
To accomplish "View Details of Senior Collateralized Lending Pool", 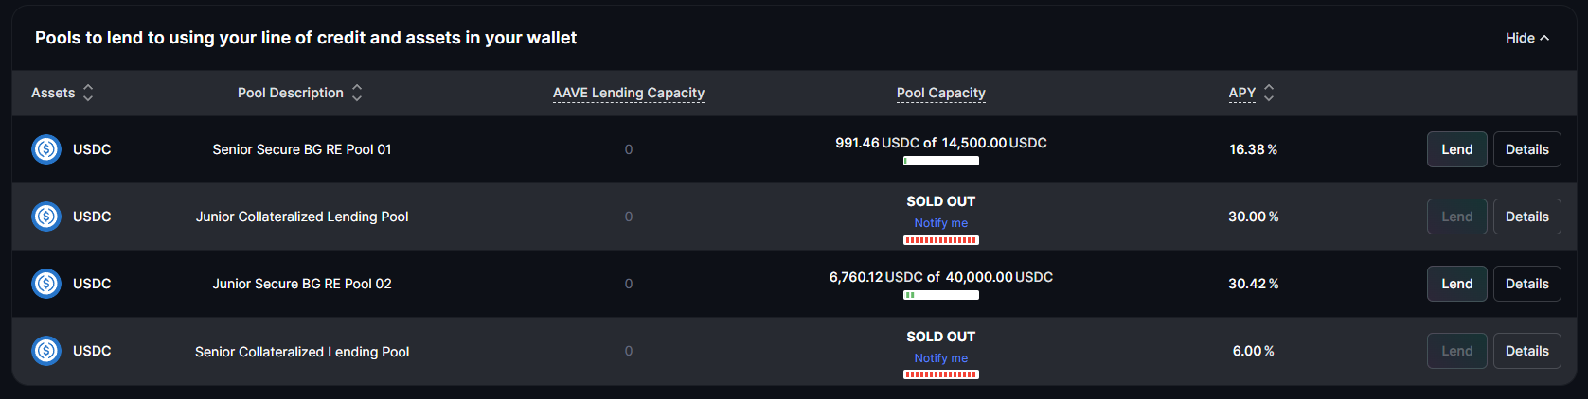I will point(1527,351).
